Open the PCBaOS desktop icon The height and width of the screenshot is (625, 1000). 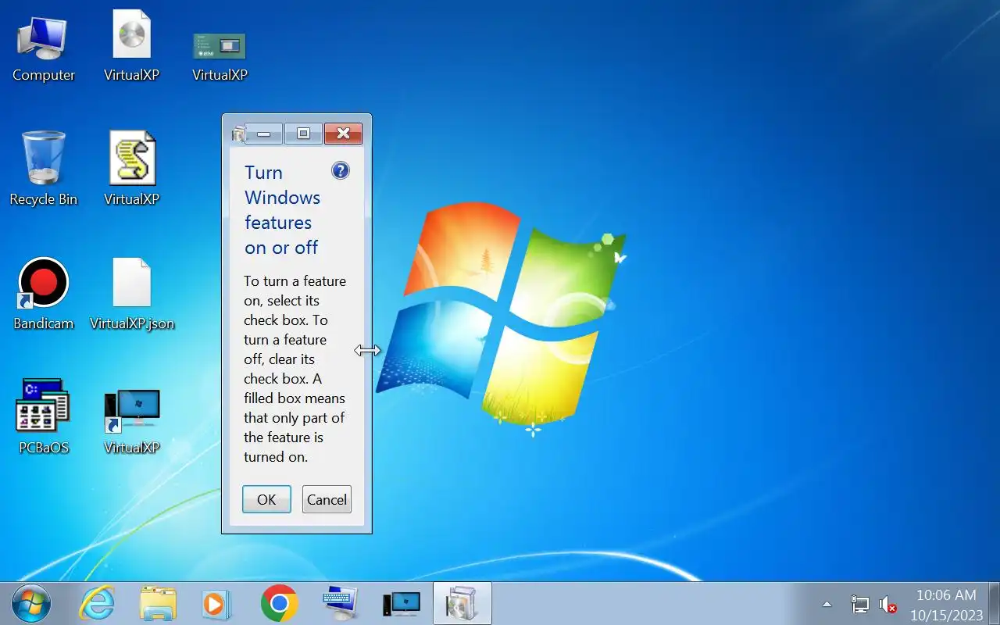pos(43,416)
